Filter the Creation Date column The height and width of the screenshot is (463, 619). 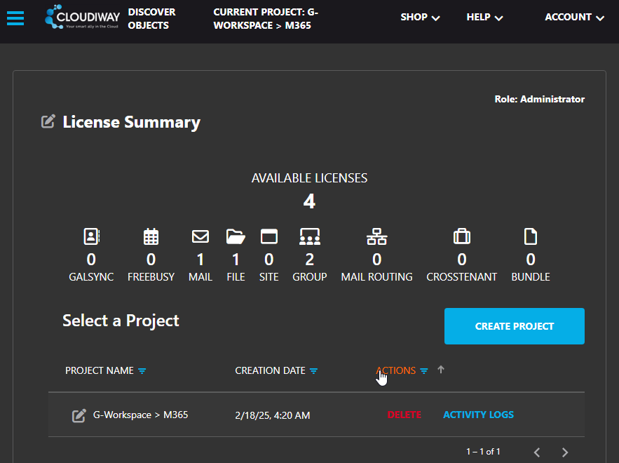click(313, 371)
